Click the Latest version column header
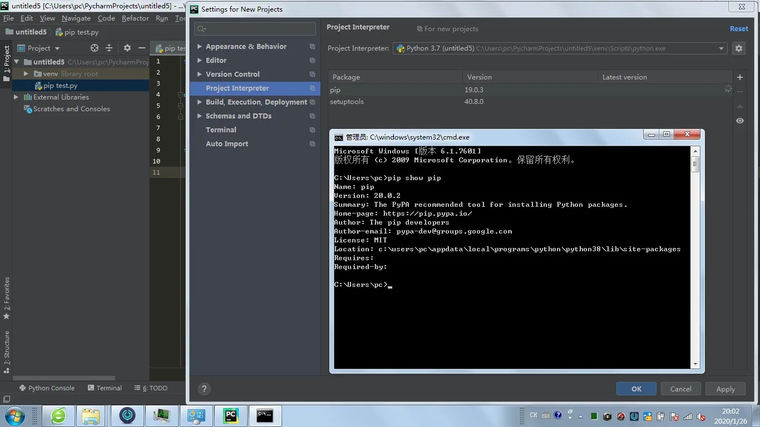 point(665,77)
